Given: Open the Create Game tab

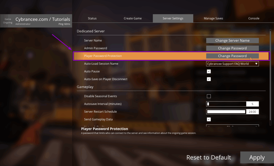Looking at the screenshot, I should pos(133,18).
